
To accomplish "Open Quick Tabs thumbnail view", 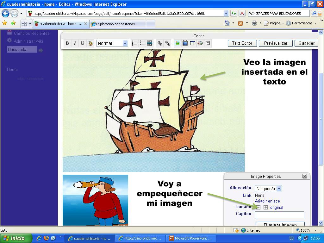I will click(24, 24).
